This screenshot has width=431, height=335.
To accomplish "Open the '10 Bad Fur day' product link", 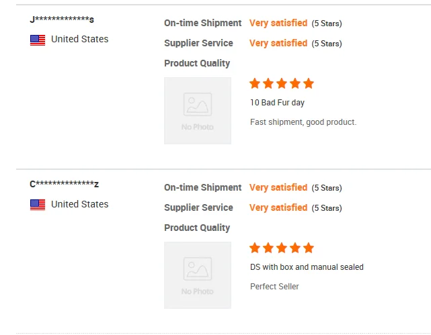I will [x=277, y=103].
